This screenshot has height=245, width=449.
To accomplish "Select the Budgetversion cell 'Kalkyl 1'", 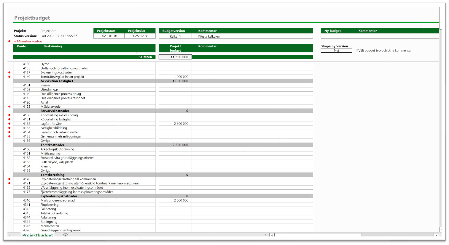I will point(175,36).
